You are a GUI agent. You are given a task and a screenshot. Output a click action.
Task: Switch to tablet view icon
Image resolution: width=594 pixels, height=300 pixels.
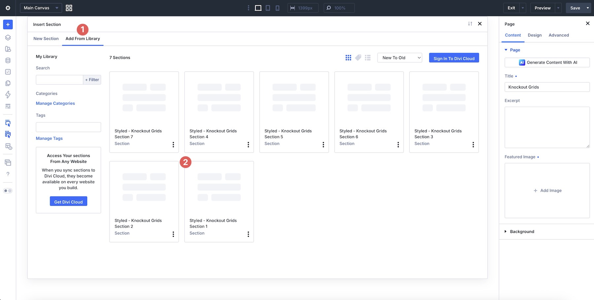click(268, 8)
